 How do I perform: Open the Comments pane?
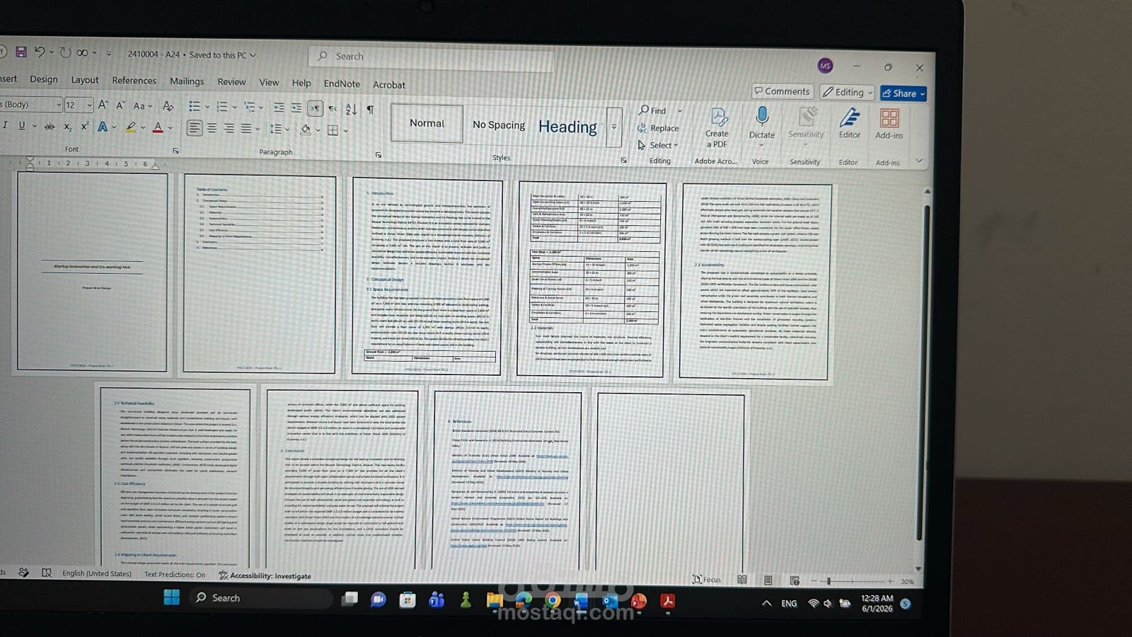coord(782,91)
